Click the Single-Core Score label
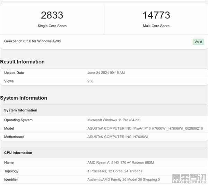The height and width of the screenshot is (185, 208). [x=52, y=26]
